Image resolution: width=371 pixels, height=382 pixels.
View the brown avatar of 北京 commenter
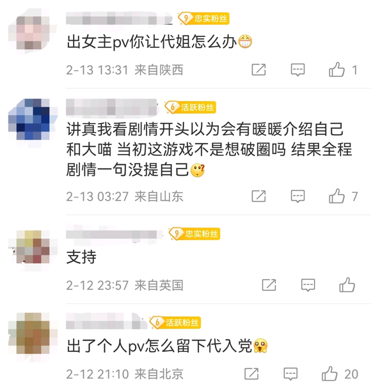(x=33, y=333)
